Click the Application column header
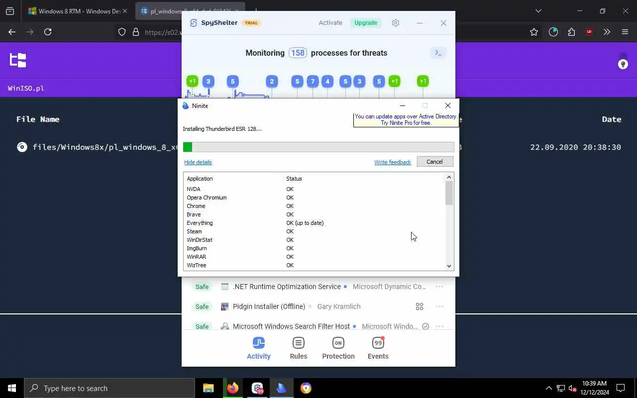Image resolution: width=637 pixels, height=398 pixels. [200, 179]
